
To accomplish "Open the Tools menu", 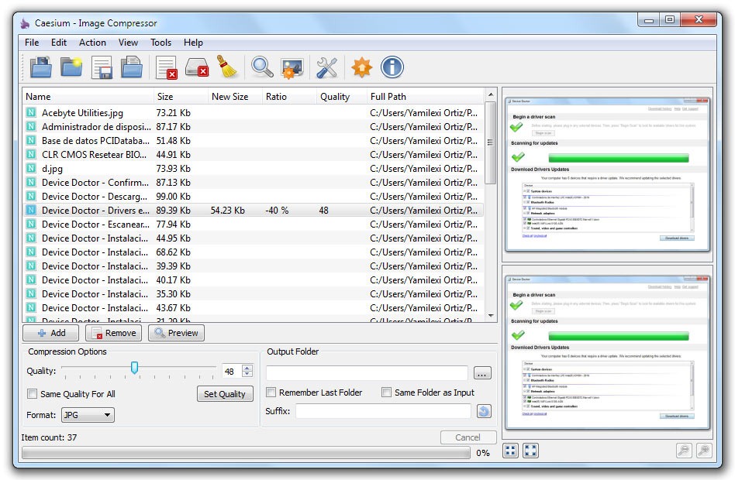I will pyautogui.click(x=160, y=43).
